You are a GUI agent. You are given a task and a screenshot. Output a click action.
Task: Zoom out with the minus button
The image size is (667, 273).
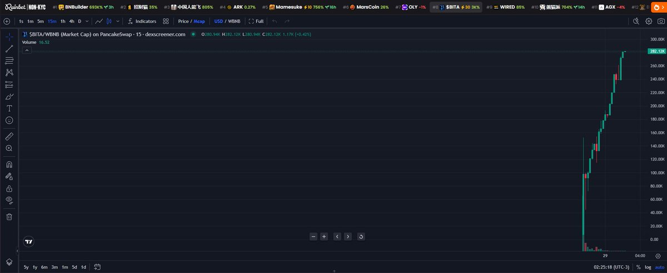(313, 236)
